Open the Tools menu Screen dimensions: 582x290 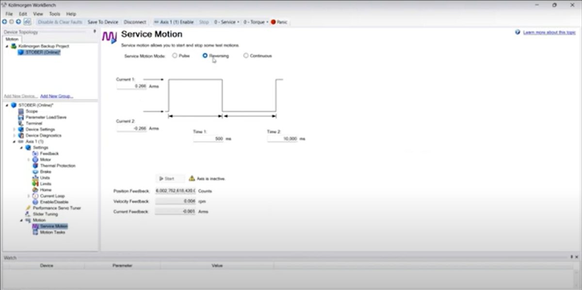pyautogui.click(x=55, y=14)
